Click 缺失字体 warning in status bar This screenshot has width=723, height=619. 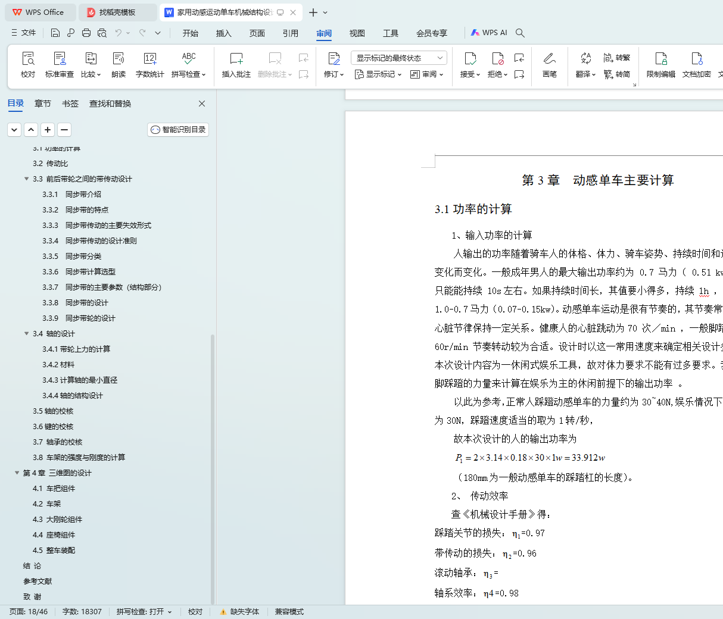(x=239, y=612)
